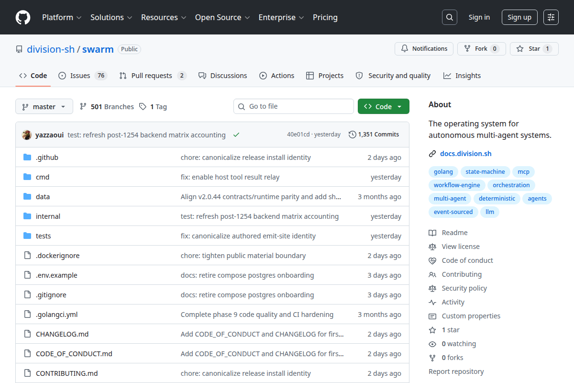Click the people icon beside Contributing

pyautogui.click(x=432, y=274)
